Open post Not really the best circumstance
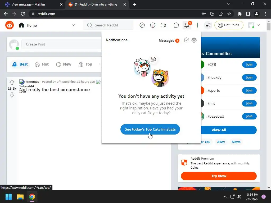The width and height of the screenshot is (271, 203). click(x=55, y=90)
